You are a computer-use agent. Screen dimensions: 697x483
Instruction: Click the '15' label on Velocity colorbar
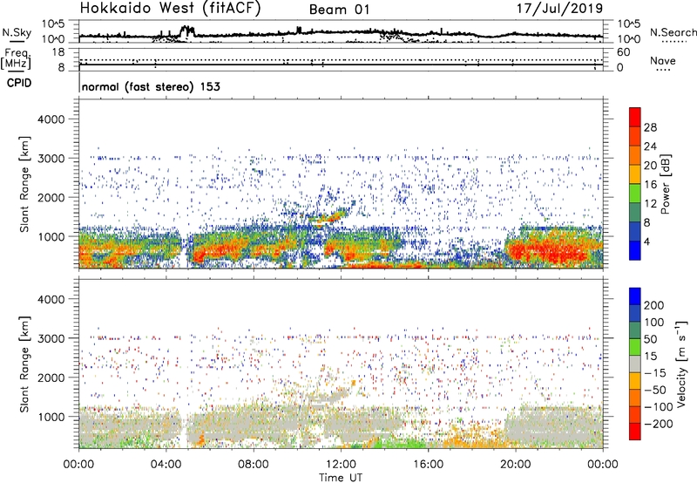[650, 356]
